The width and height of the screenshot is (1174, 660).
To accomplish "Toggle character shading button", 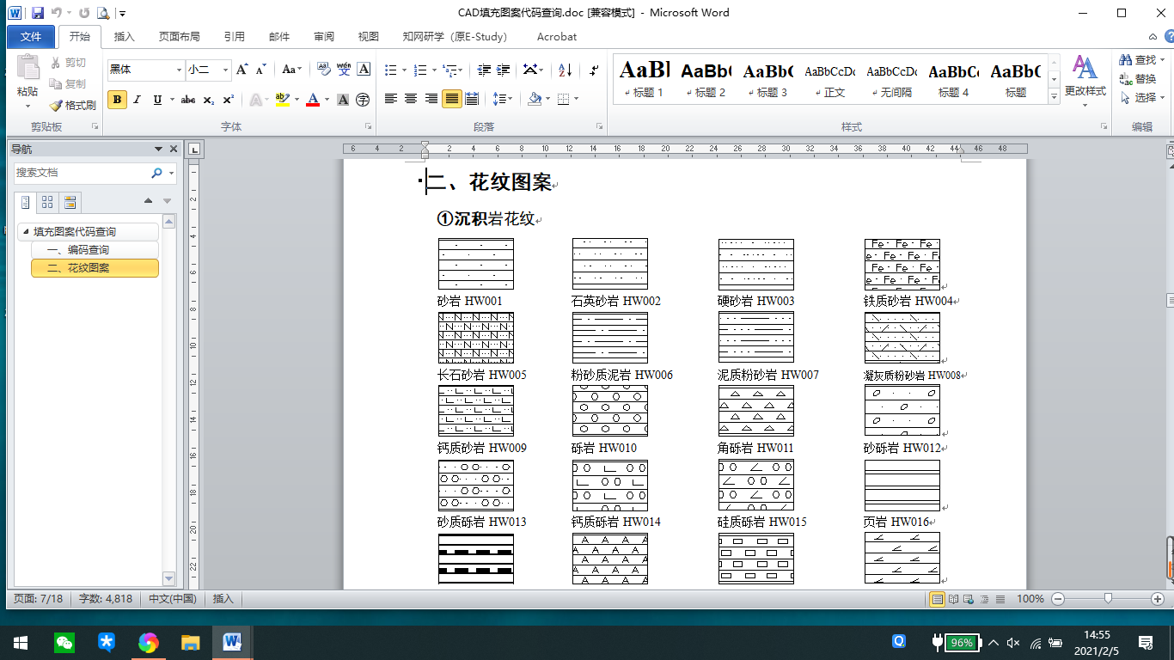I will click(x=343, y=100).
